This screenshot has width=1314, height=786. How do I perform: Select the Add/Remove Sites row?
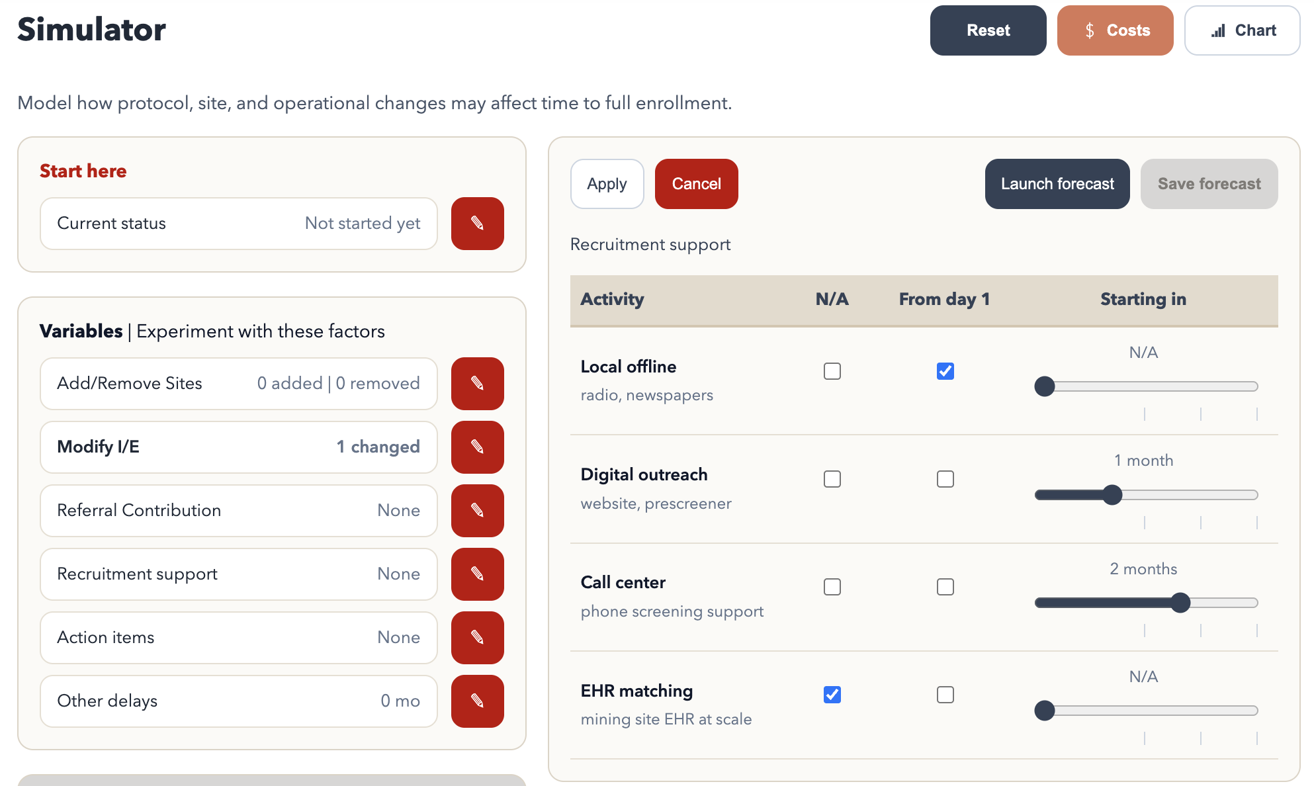[x=239, y=384]
